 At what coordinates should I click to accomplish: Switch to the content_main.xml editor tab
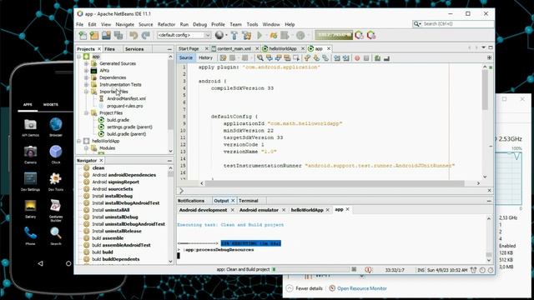[x=234, y=48]
